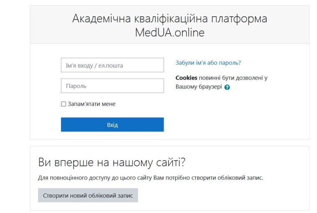317x213 pixels.
Task: Click the "Ви вперше на нашому сайті?" heading
Action: pos(112,162)
